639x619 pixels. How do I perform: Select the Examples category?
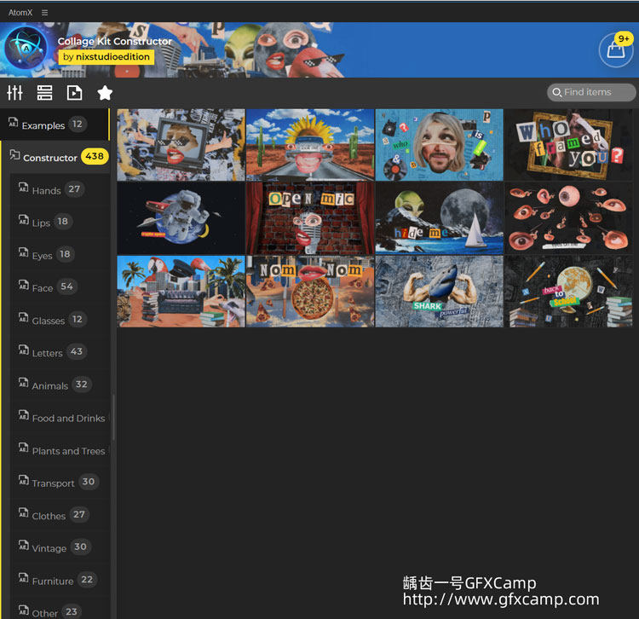tap(55, 124)
